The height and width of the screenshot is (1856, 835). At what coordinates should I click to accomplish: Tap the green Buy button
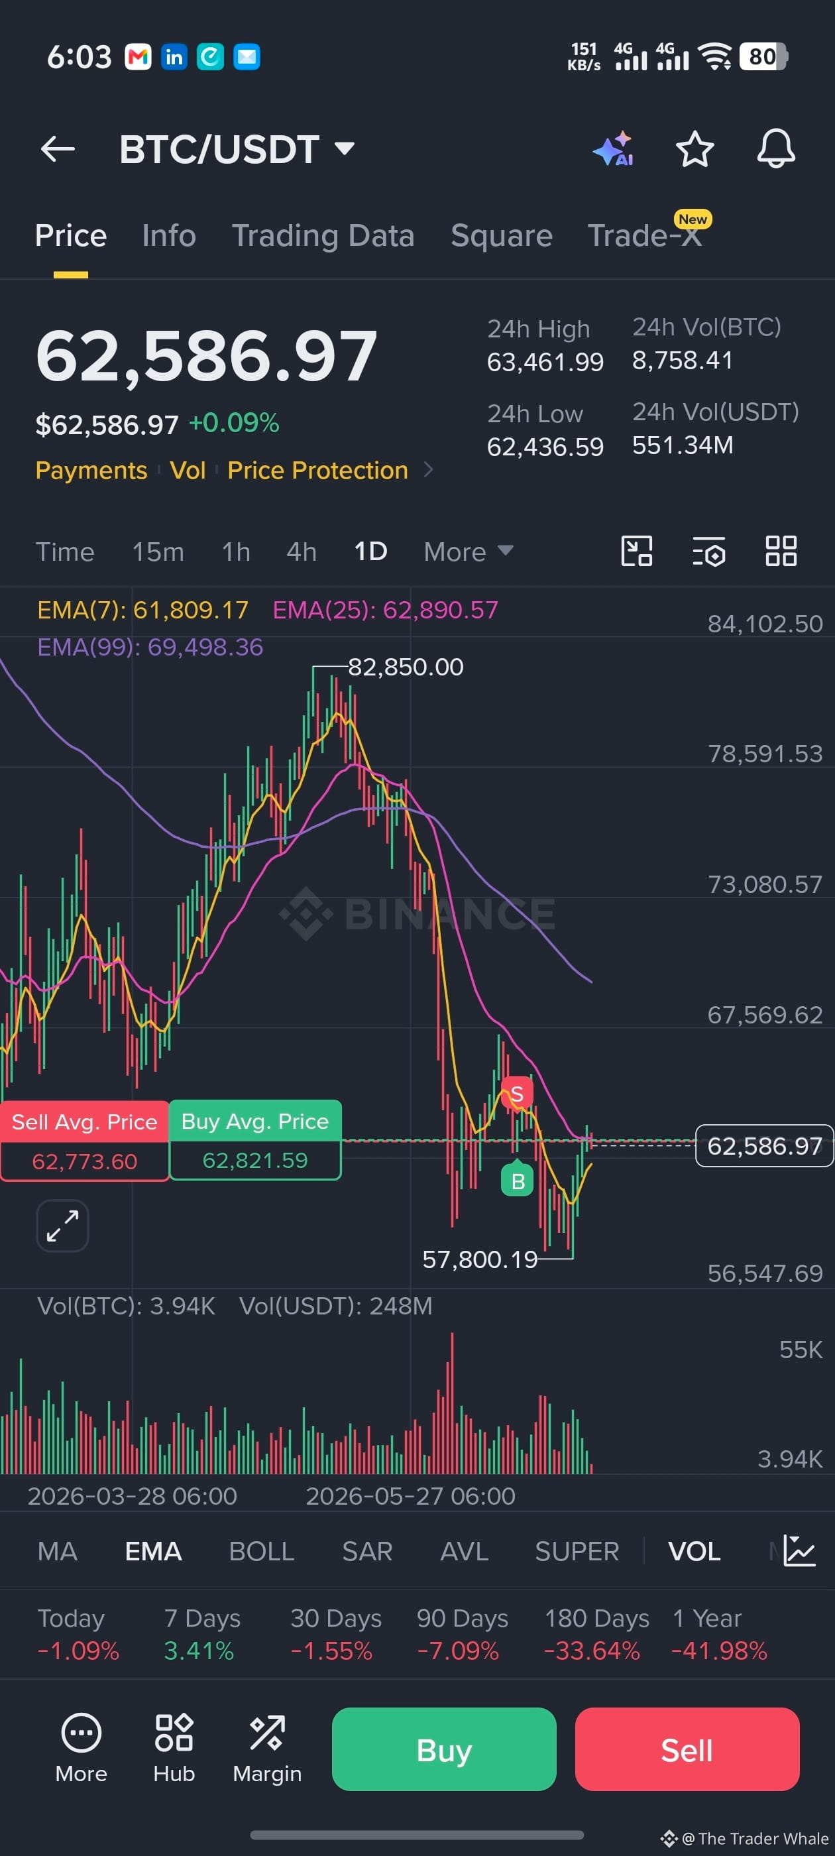point(444,1749)
